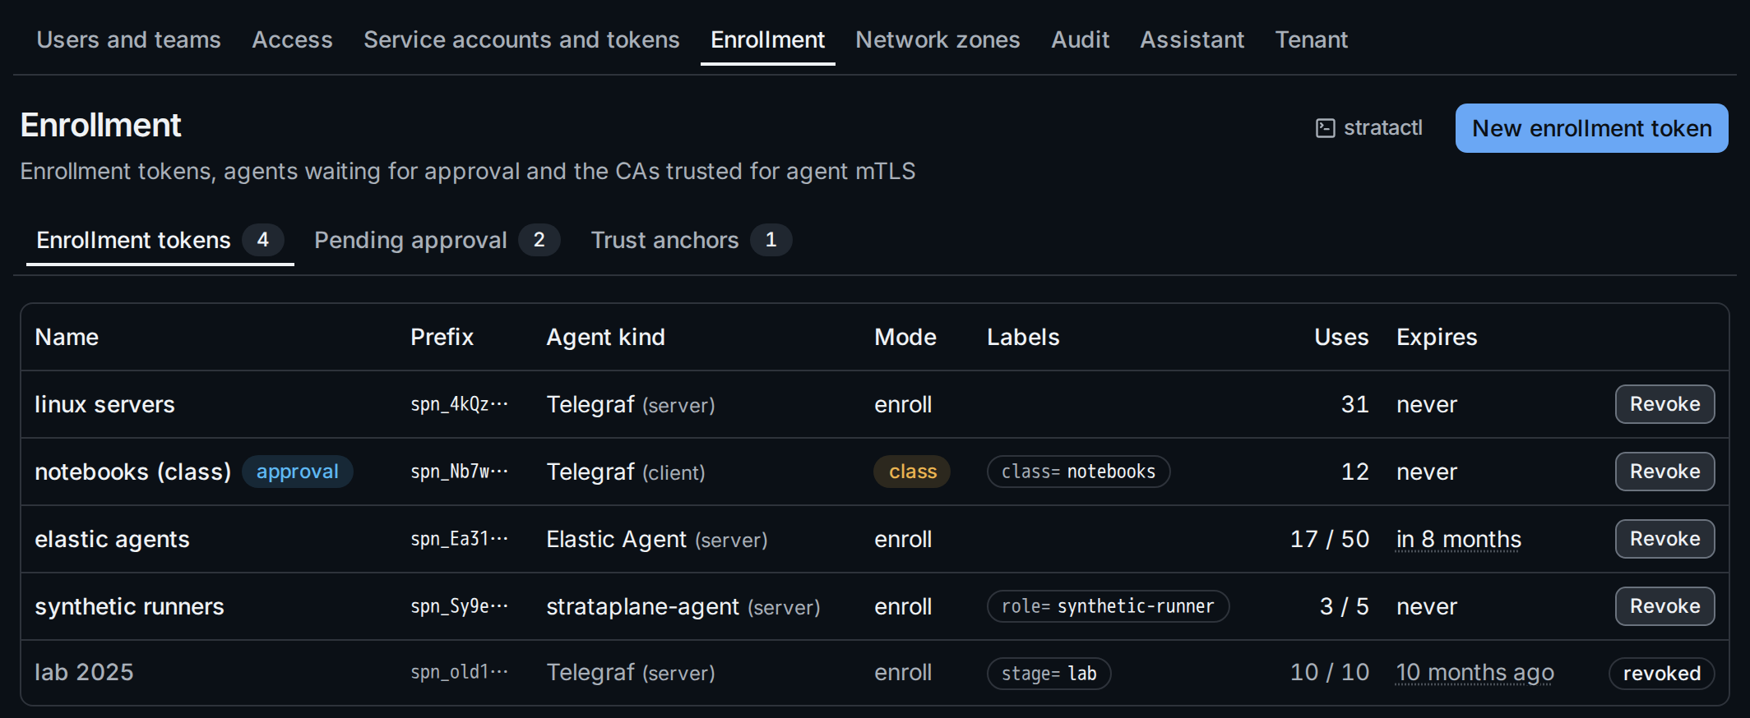Revoke the elastic agents token
The image size is (1750, 718).
pyautogui.click(x=1664, y=539)
